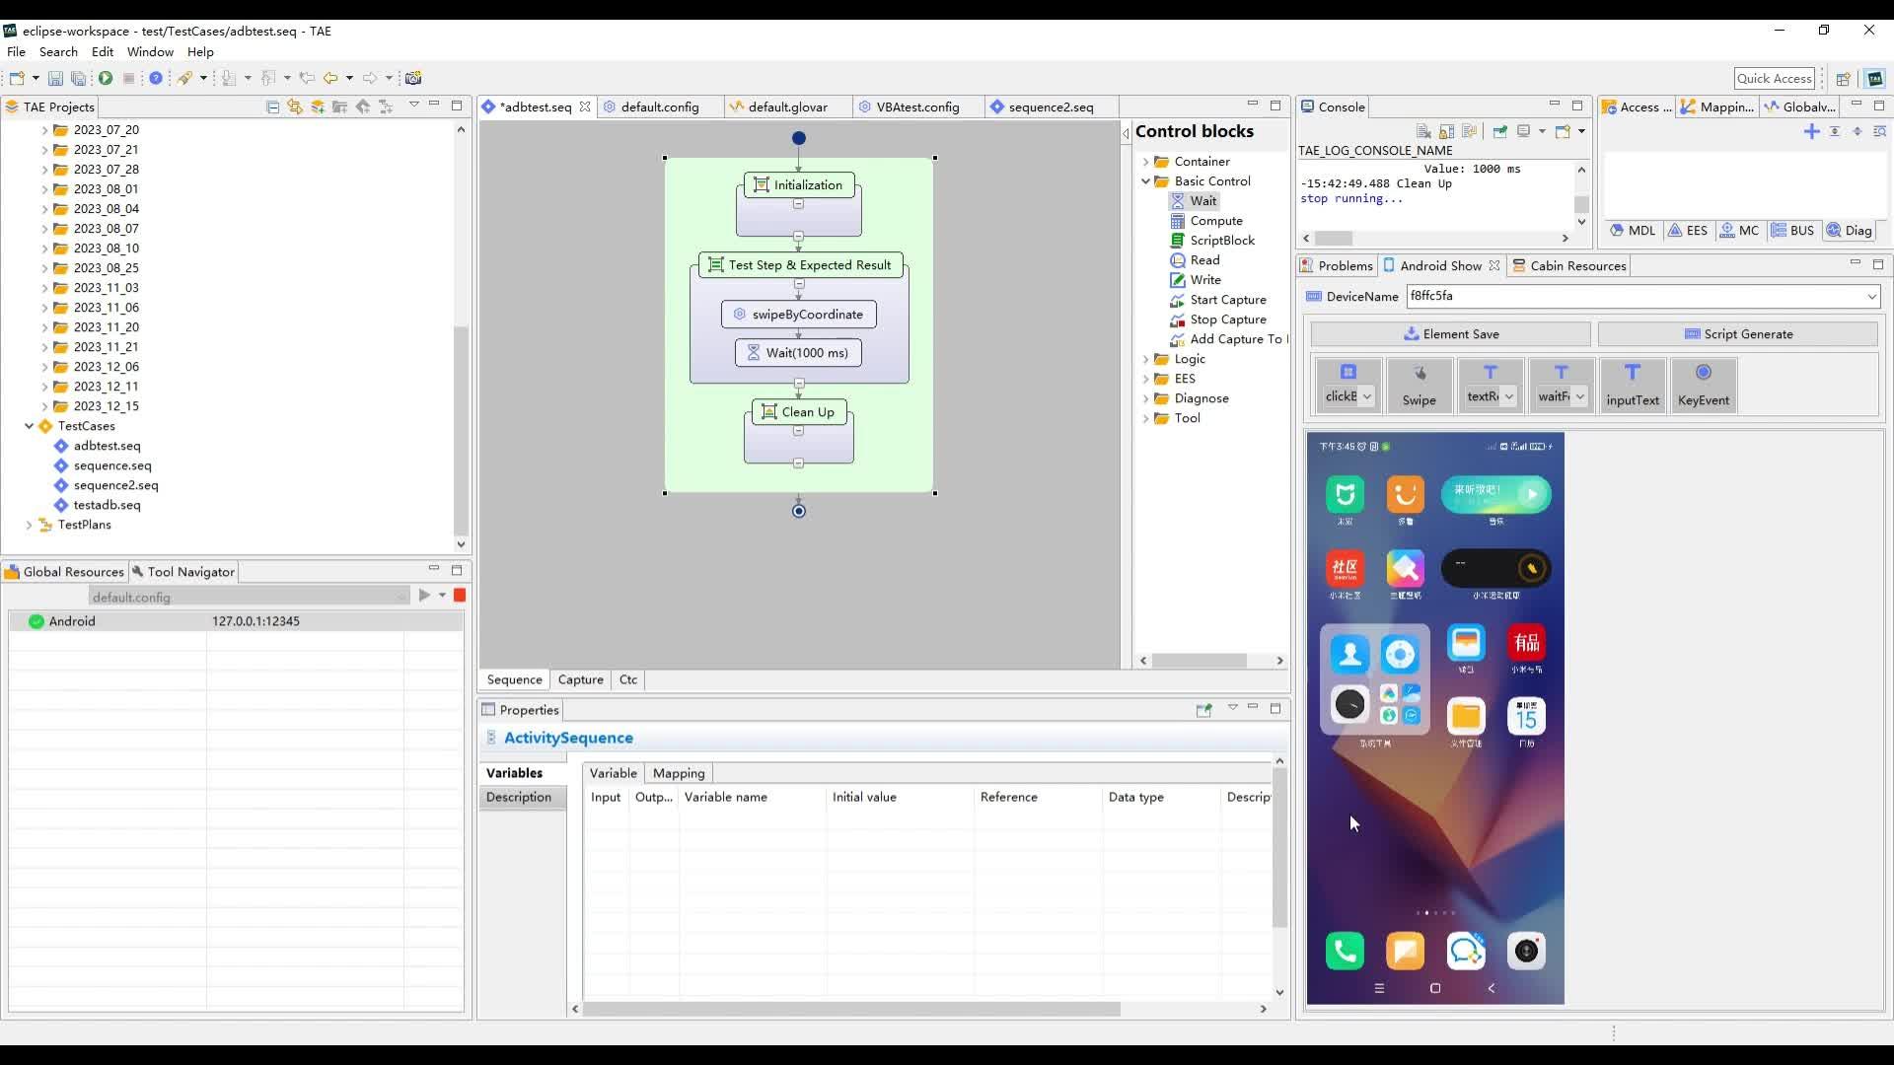Expand the TestPlans tree node
1894x1065 pixels.
coord(30,525)
